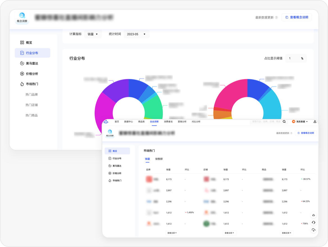Expand 查看全部 under the 品牌 table
Screen dimensions: 328x247
[x=172, y=233]
